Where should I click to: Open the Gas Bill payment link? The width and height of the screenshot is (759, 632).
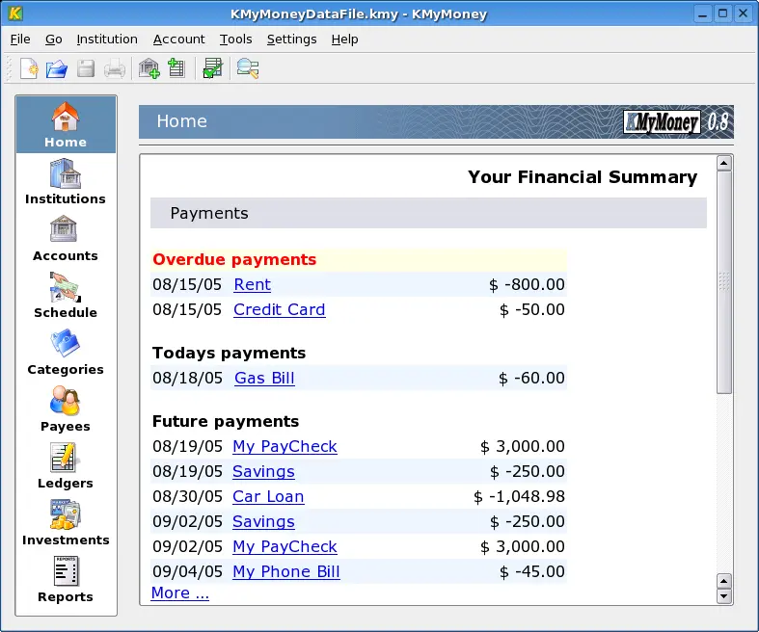264,378
